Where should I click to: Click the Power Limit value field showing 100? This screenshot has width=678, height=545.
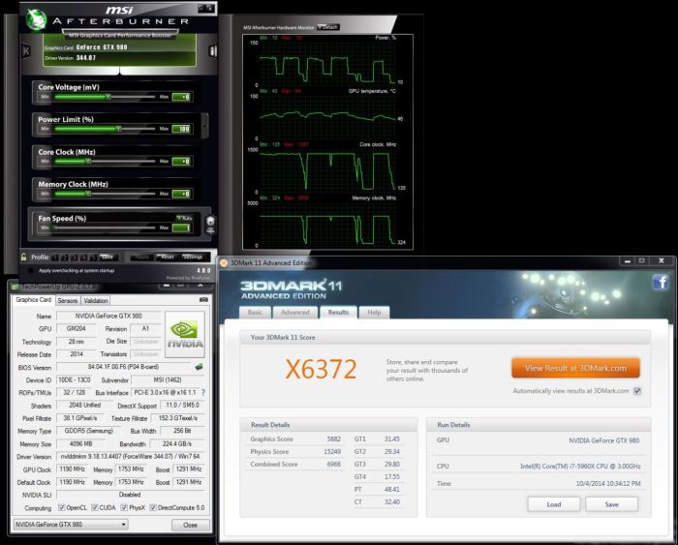[181, 129]
